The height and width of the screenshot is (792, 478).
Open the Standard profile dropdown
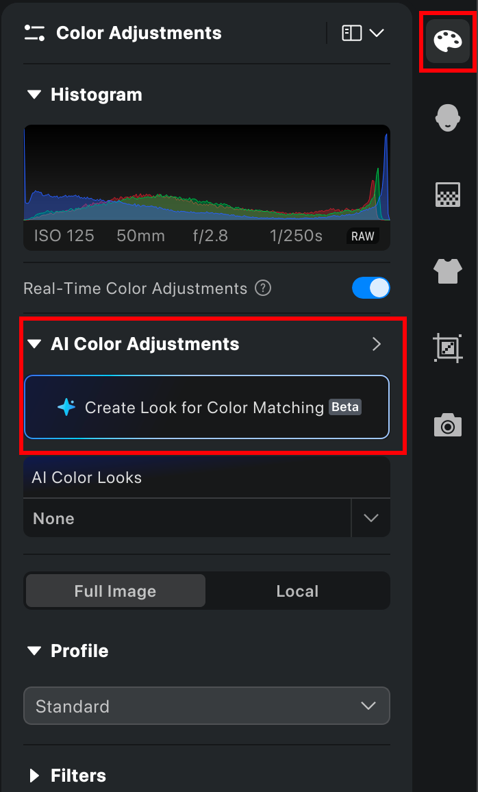pos(207,706)
